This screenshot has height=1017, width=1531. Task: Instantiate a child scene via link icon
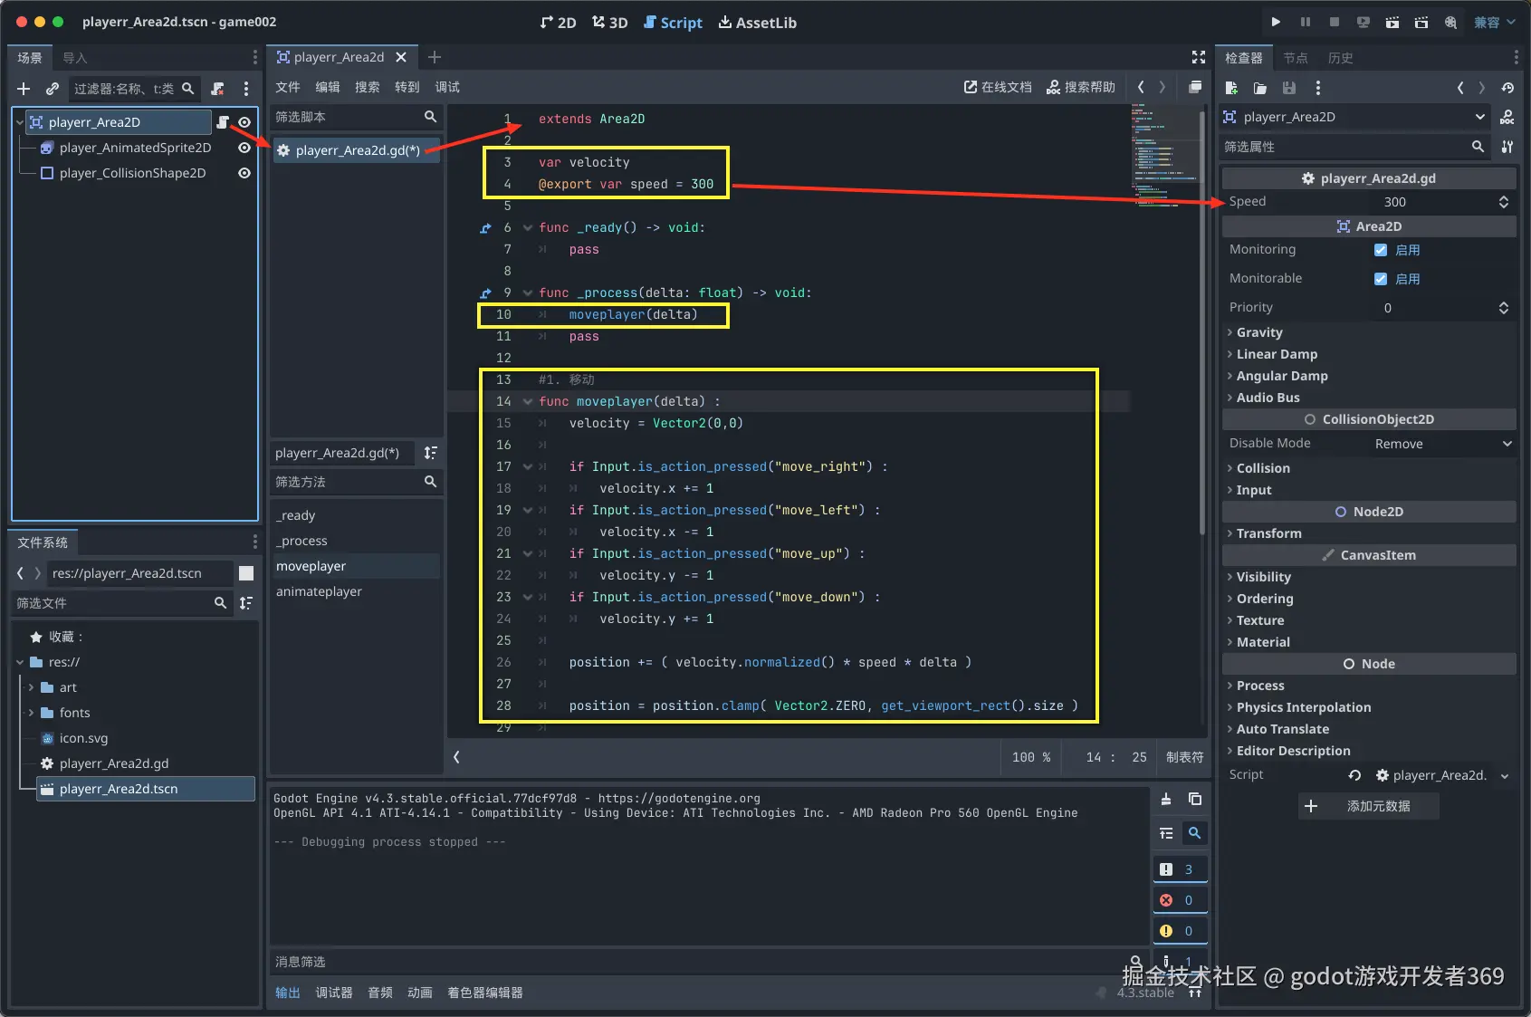coord(53,88)
